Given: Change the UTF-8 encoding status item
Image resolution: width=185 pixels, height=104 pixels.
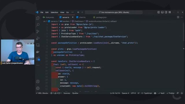Looking at the screenshot, I should point(133,93).
